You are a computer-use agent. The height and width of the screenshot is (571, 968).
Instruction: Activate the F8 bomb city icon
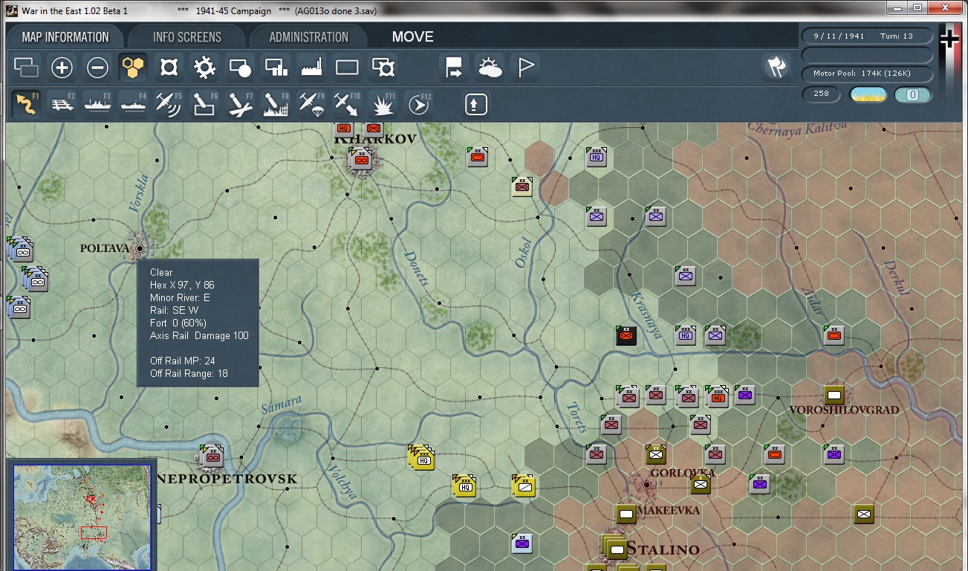coord(276,104)
